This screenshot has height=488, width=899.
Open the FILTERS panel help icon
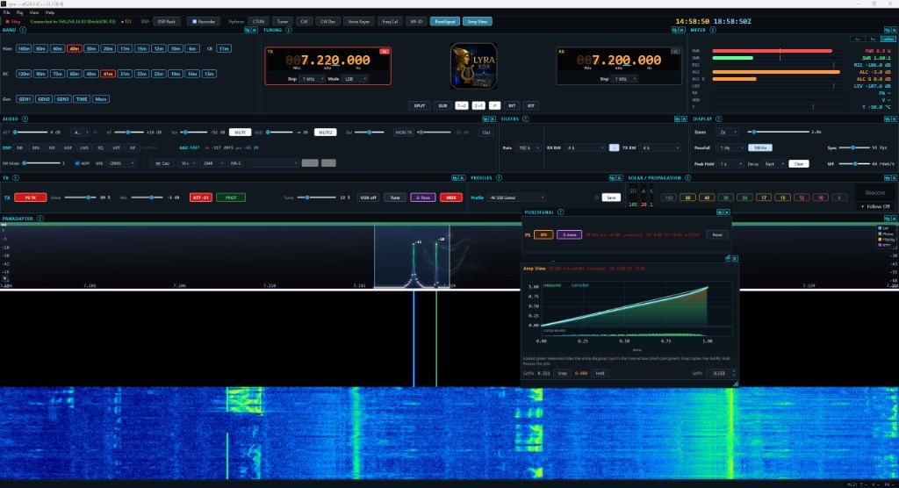[525, 118]
